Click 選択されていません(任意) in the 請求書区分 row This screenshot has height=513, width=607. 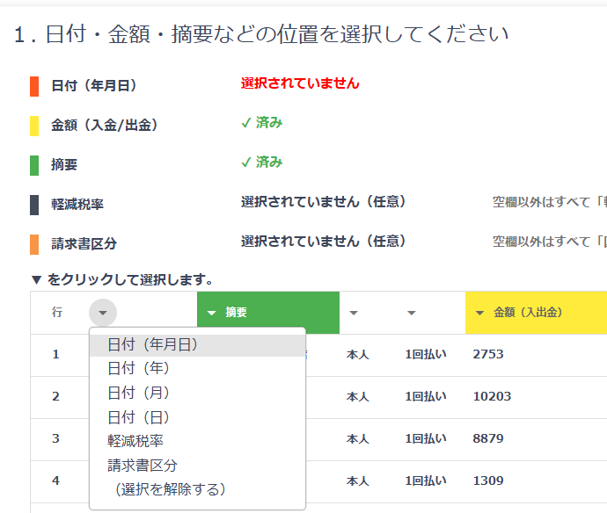coord(324,241)
